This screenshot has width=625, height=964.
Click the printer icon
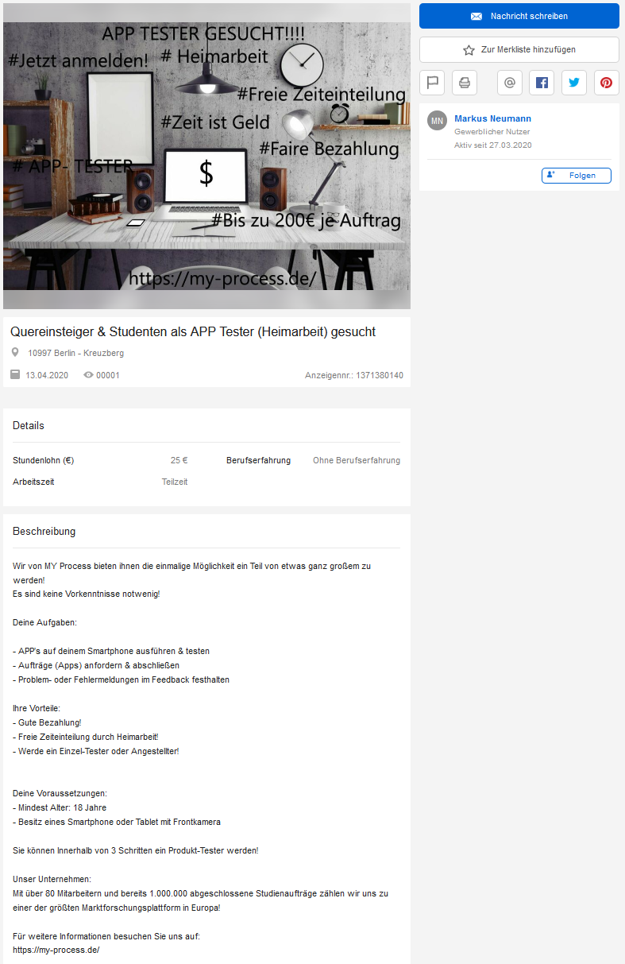[465, 83]
